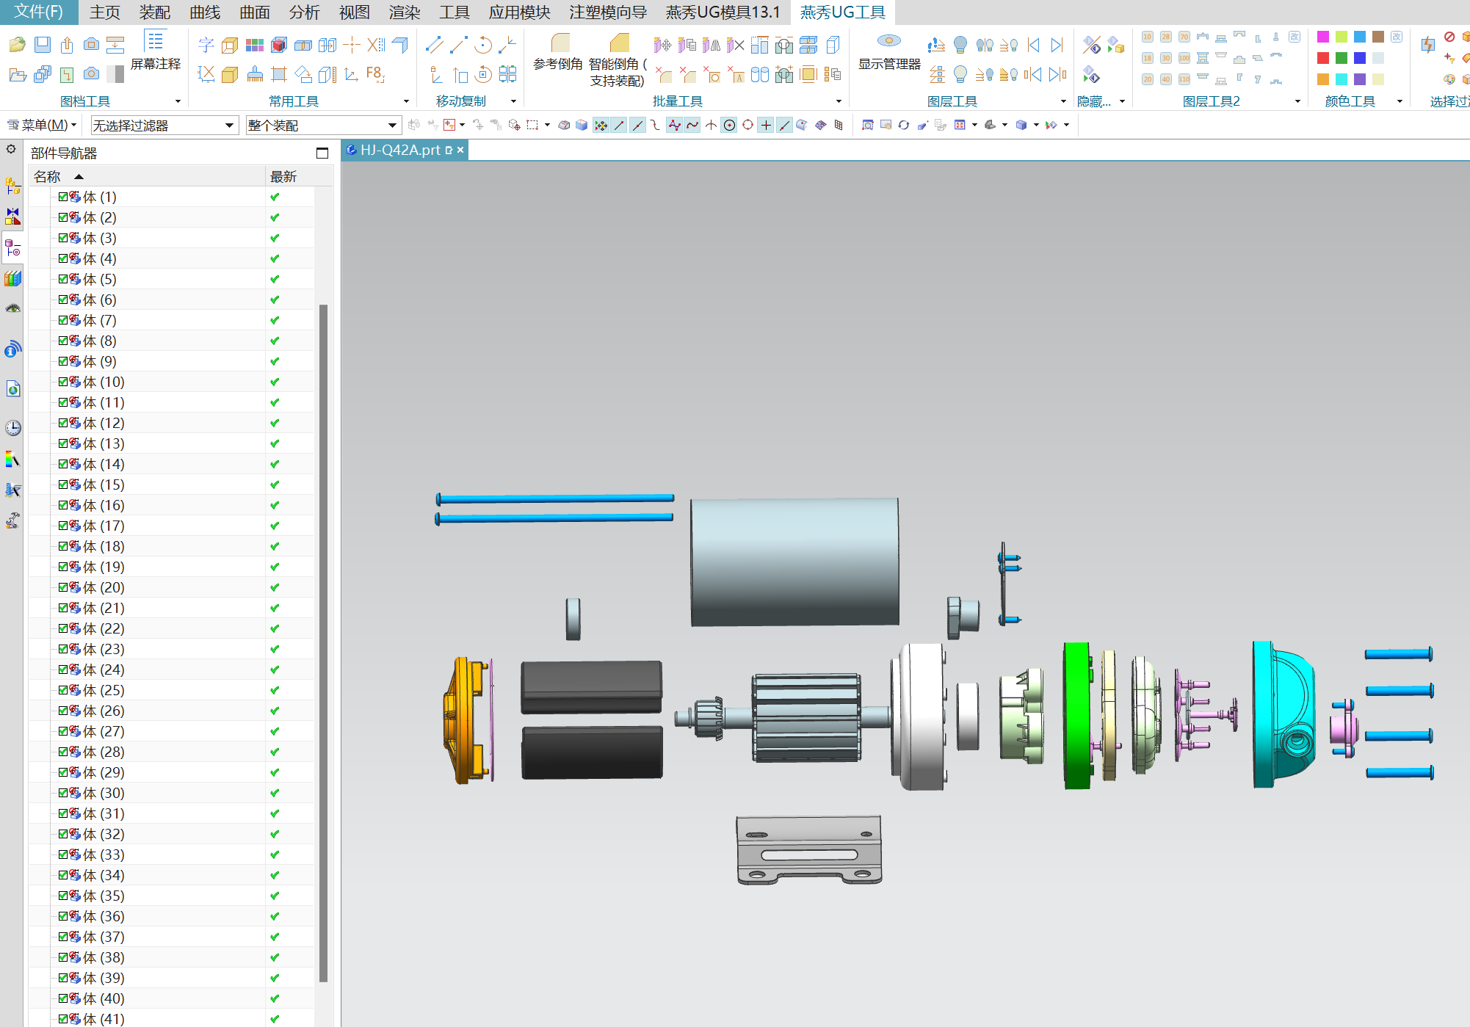Uncheck the checkbox for 体 (1)
This screenshot has width=1470, height=1027.
click(x=63, y=197)
